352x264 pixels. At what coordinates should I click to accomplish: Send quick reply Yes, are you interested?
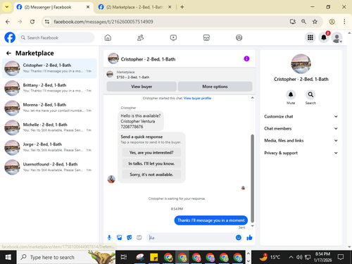click(x=151, y=153)
